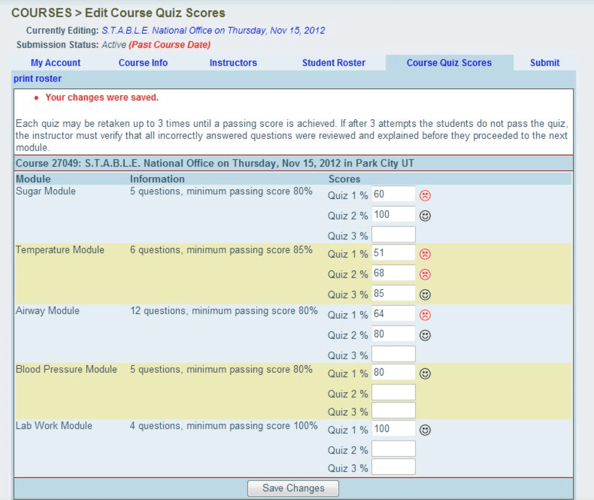Switch to the Course Info tab

pyautogui.click(x=143, y=63)
